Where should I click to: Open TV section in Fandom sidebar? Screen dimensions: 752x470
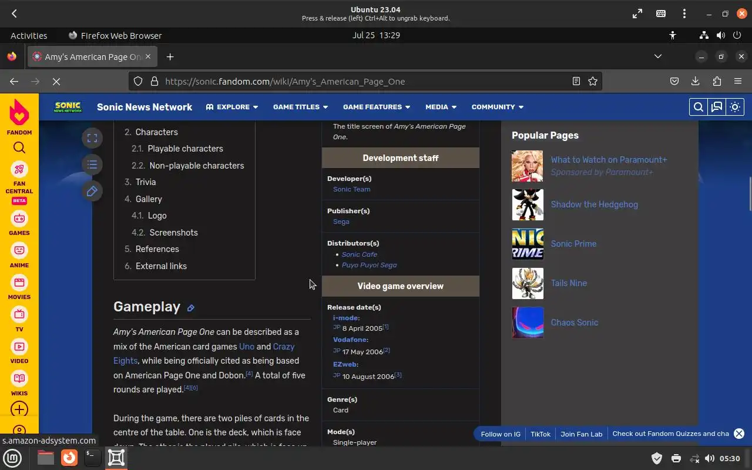[x=19, y=314]
